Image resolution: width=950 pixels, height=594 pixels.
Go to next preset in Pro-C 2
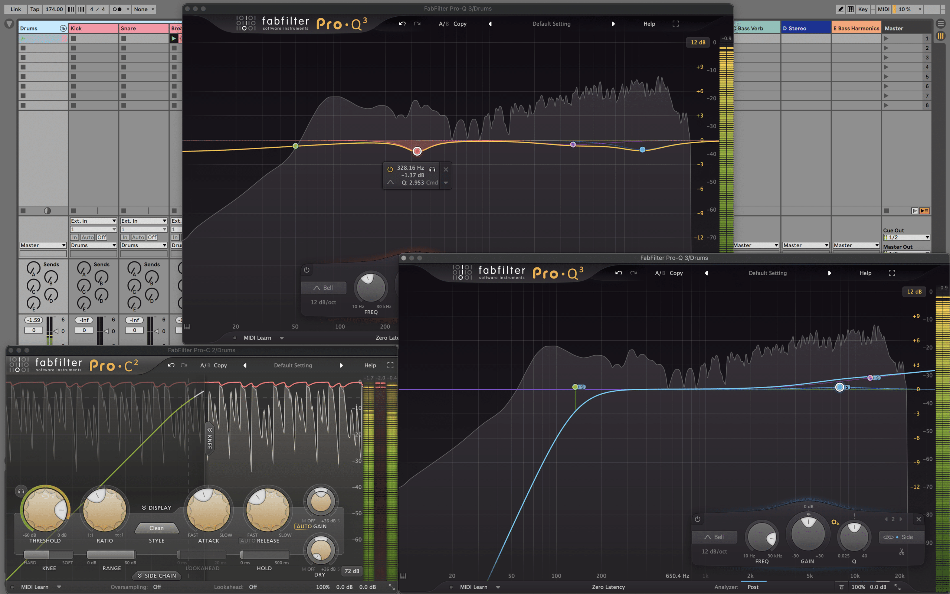point(341,365)
